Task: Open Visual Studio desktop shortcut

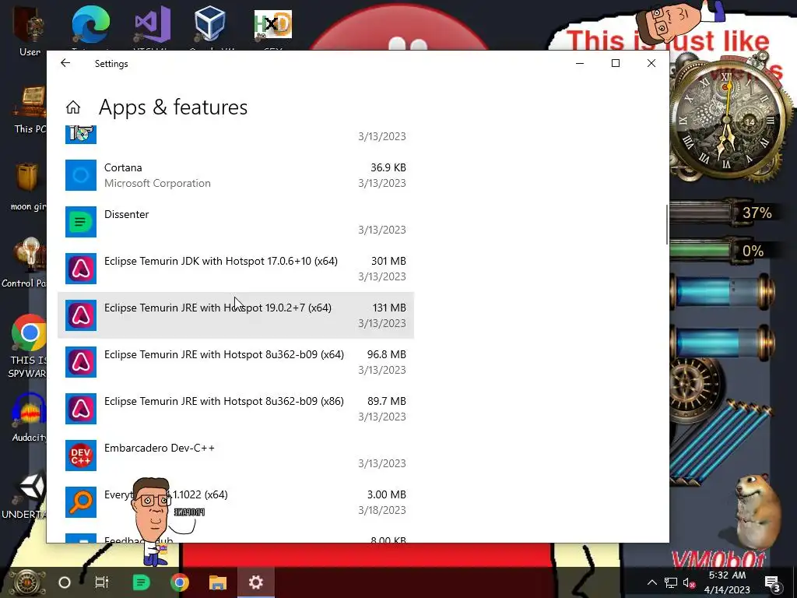Action: pos(152,26)
